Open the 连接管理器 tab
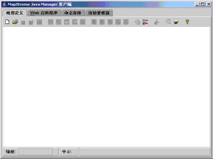Screen dimensions: 213x159 pos(99,13)
